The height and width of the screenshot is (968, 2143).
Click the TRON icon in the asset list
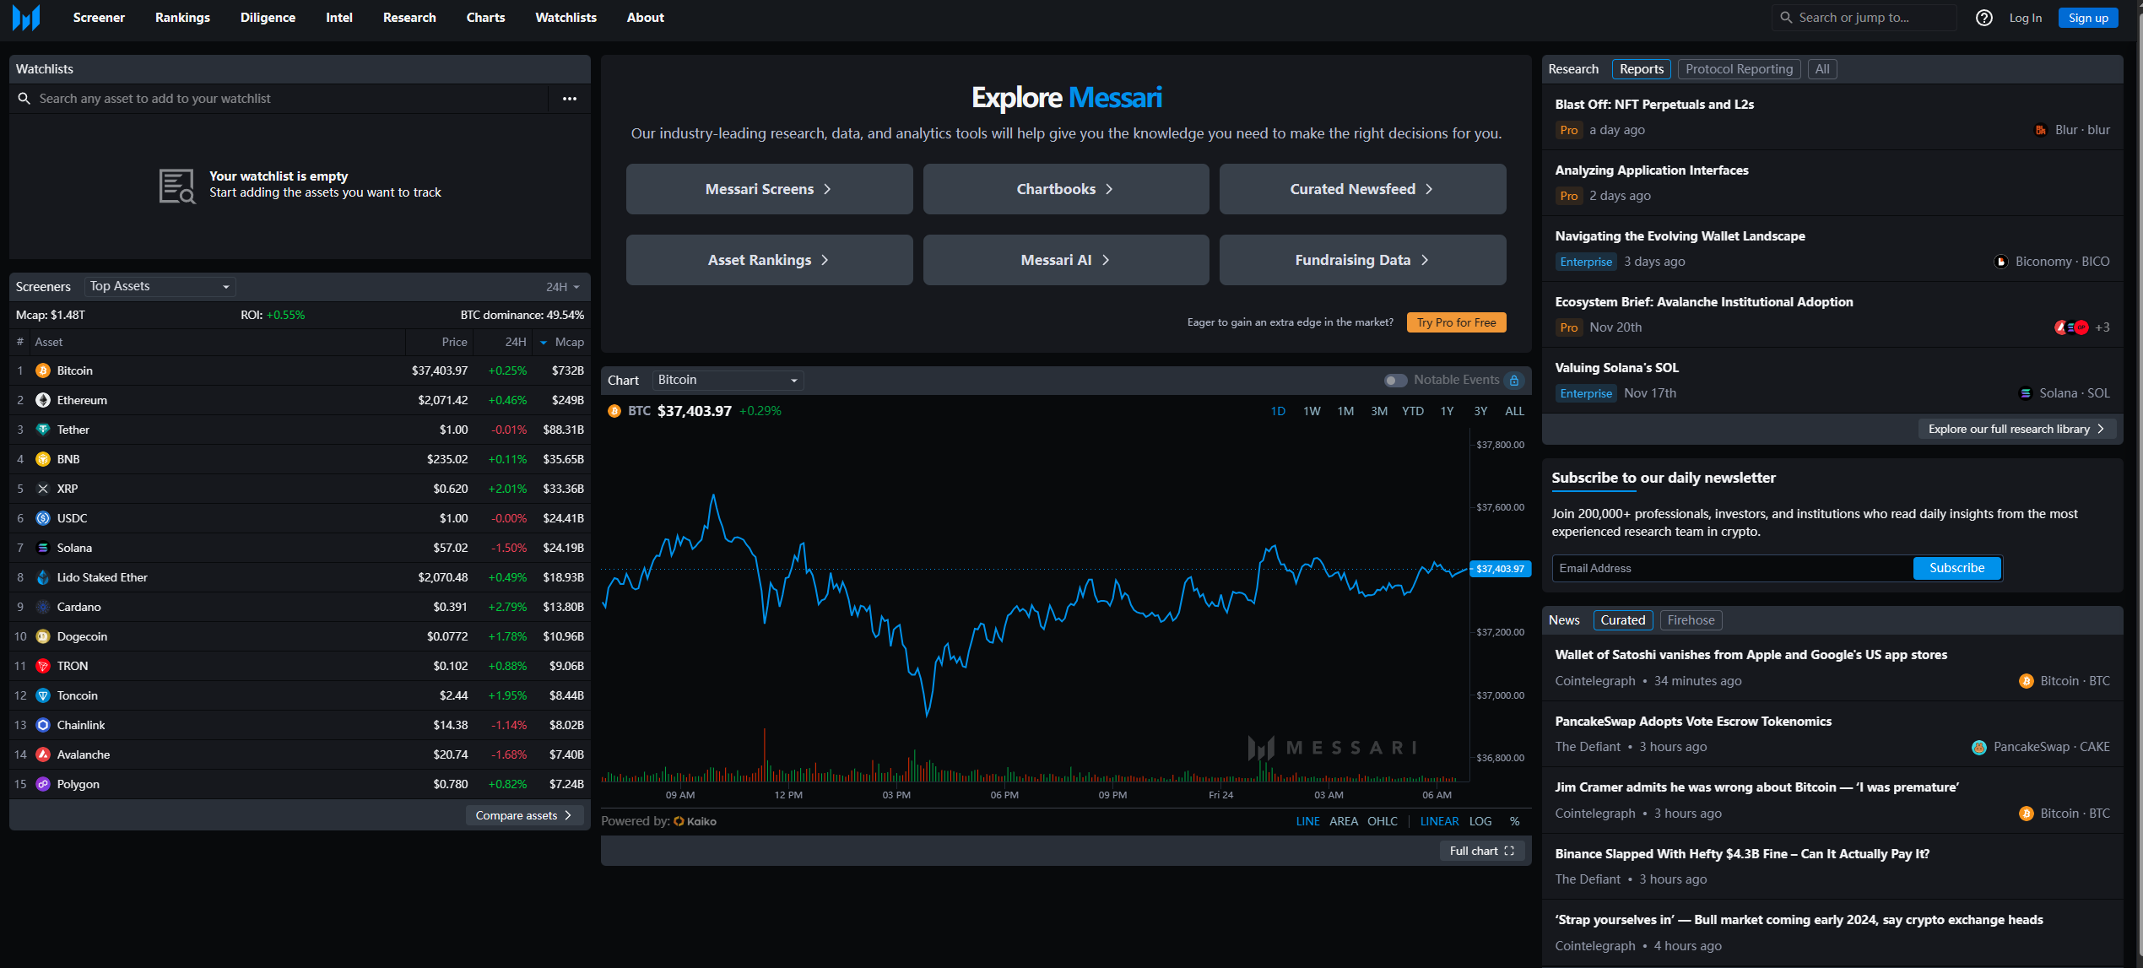coord(43,666)
